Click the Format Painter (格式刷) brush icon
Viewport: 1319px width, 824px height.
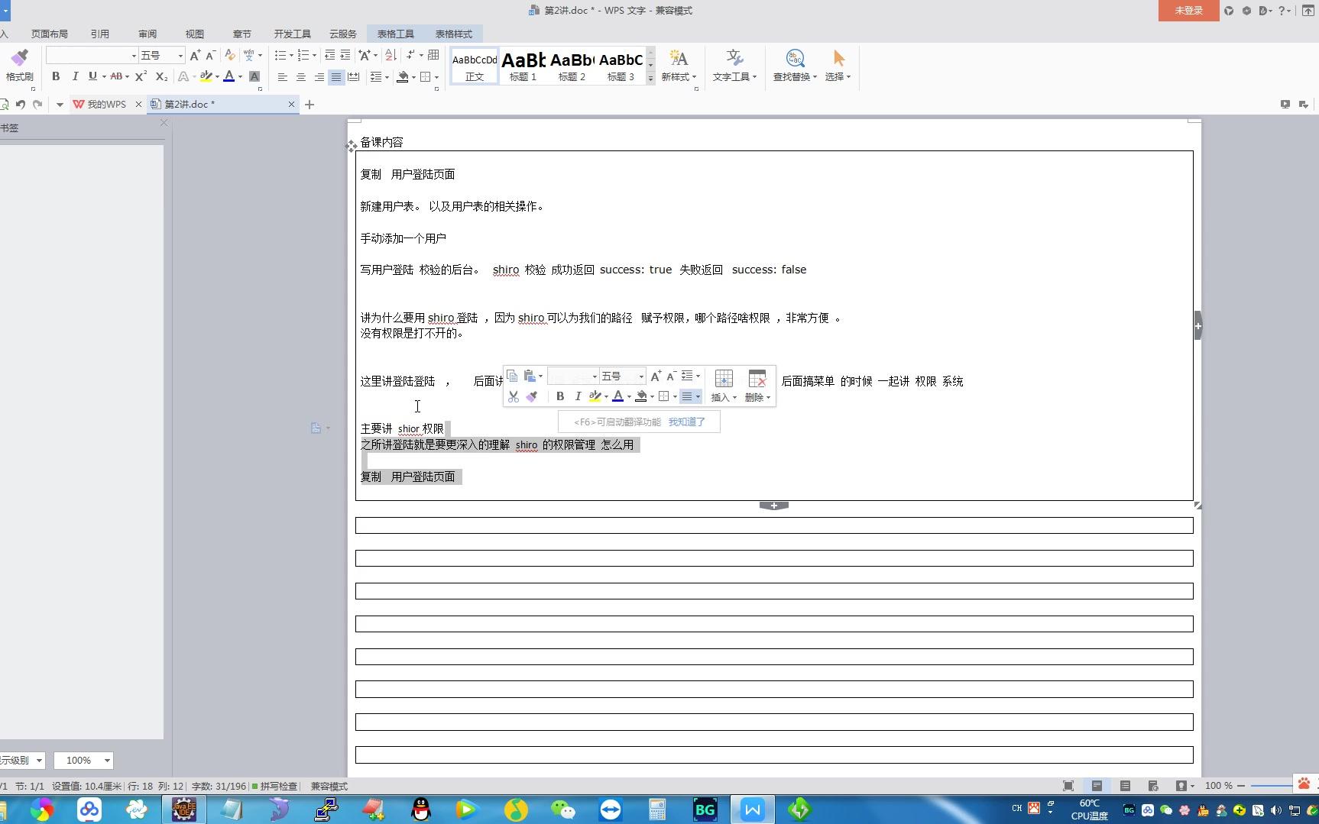[x=19, y=58]
